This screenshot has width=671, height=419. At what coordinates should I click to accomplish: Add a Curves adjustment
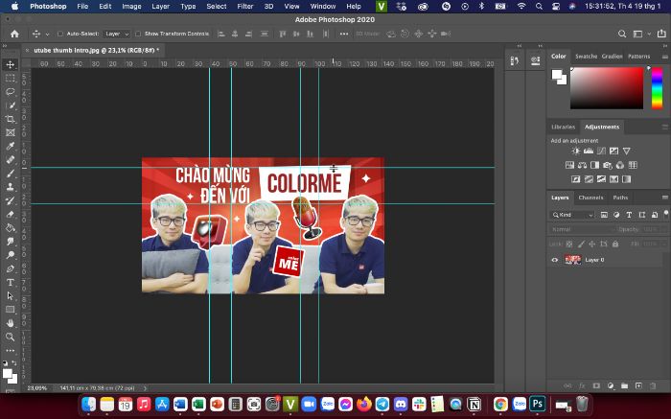pos(601,151)
